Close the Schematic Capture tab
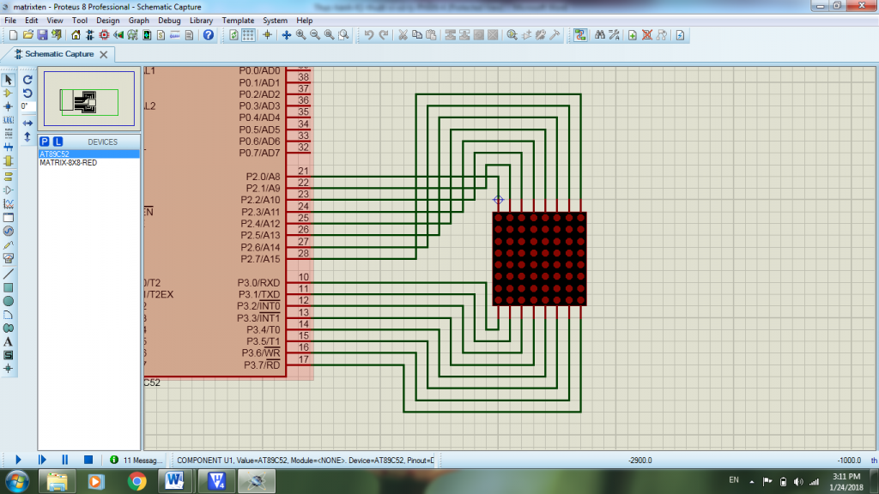The width and height of the screenshot is (879, 494). point(104,54)
